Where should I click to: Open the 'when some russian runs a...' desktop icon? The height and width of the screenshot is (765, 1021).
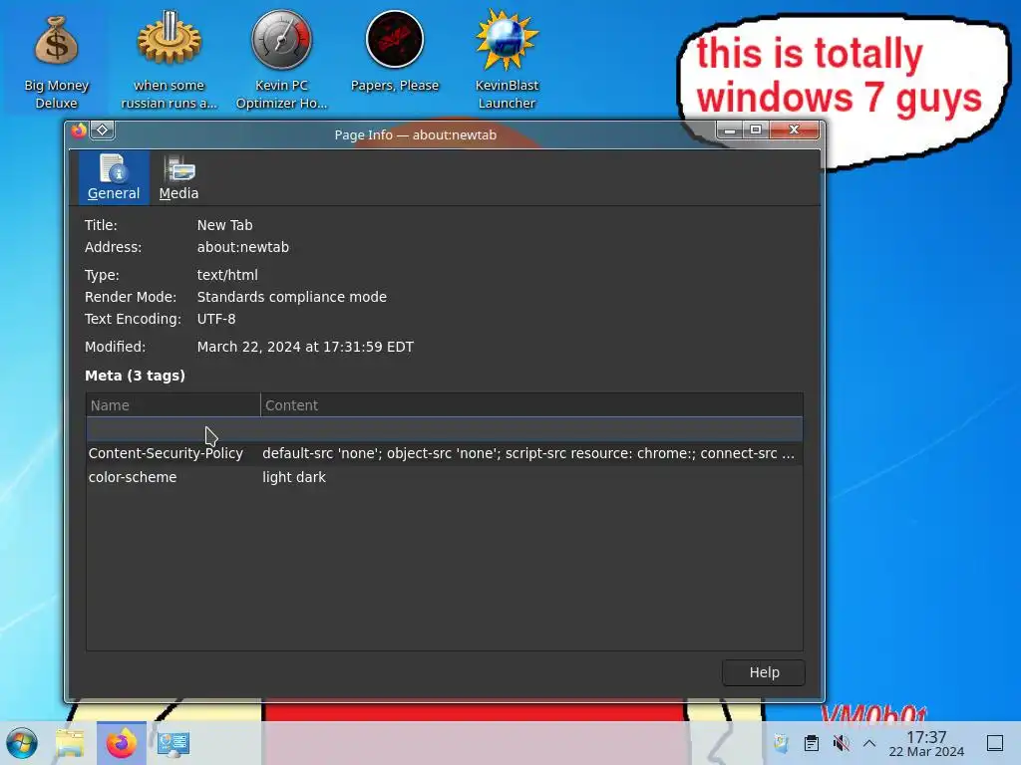pos(169,62)
